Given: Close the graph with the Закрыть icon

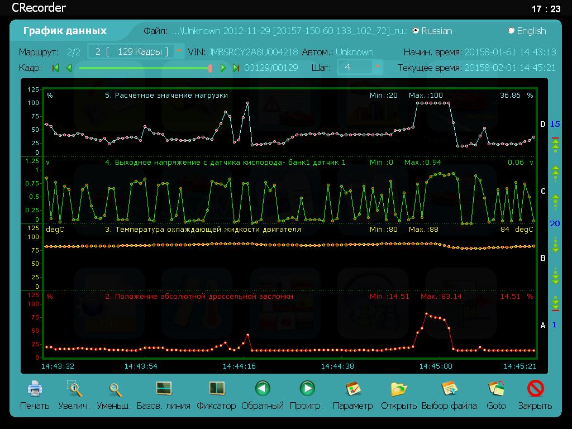Looking at the screenshot, I should point(535,389).
